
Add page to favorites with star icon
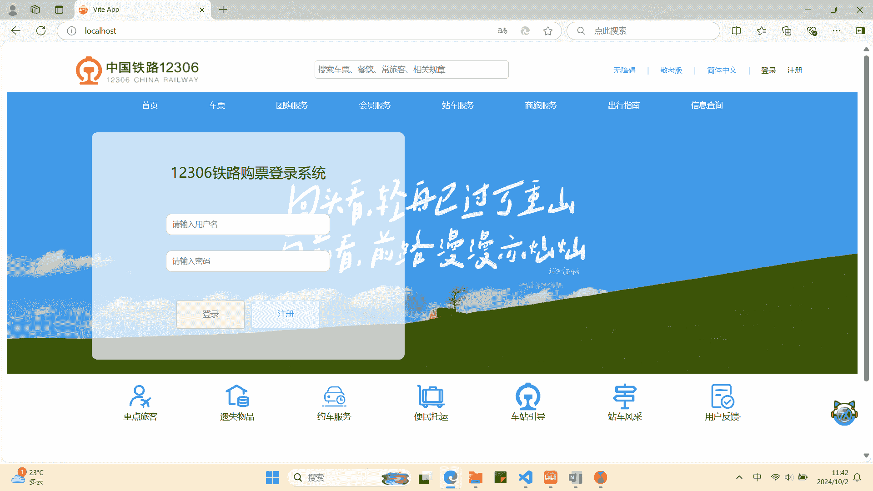click(x=548, y=31)
